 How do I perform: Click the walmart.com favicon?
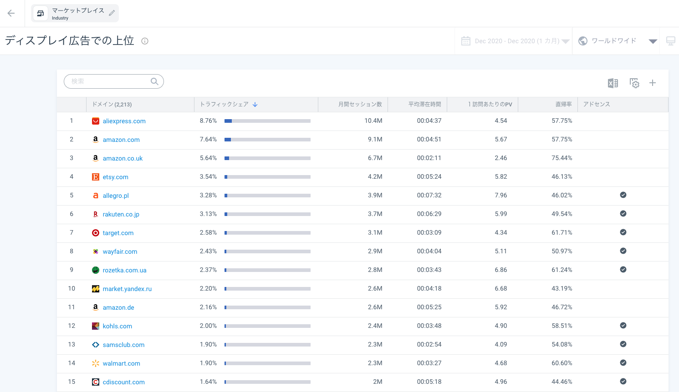coord(96,363)
